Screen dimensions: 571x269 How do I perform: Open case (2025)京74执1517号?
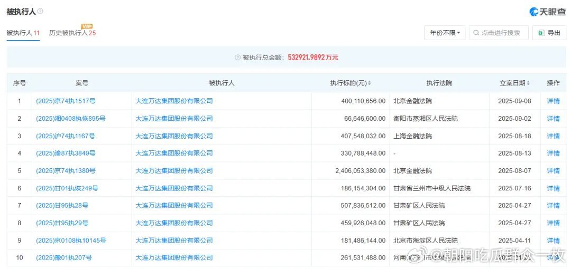66,101
